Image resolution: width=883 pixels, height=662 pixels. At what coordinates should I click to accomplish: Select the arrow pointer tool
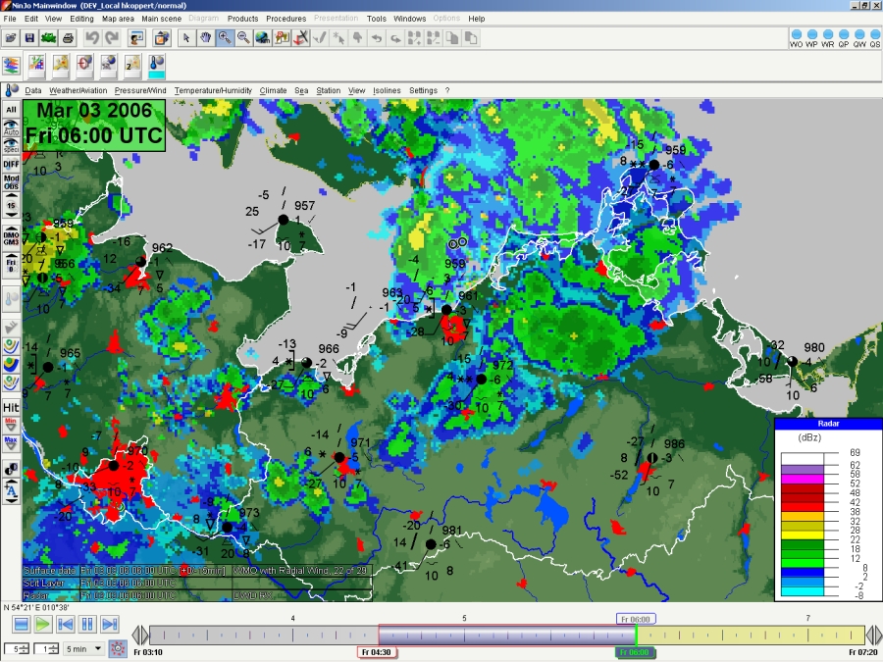186,38
